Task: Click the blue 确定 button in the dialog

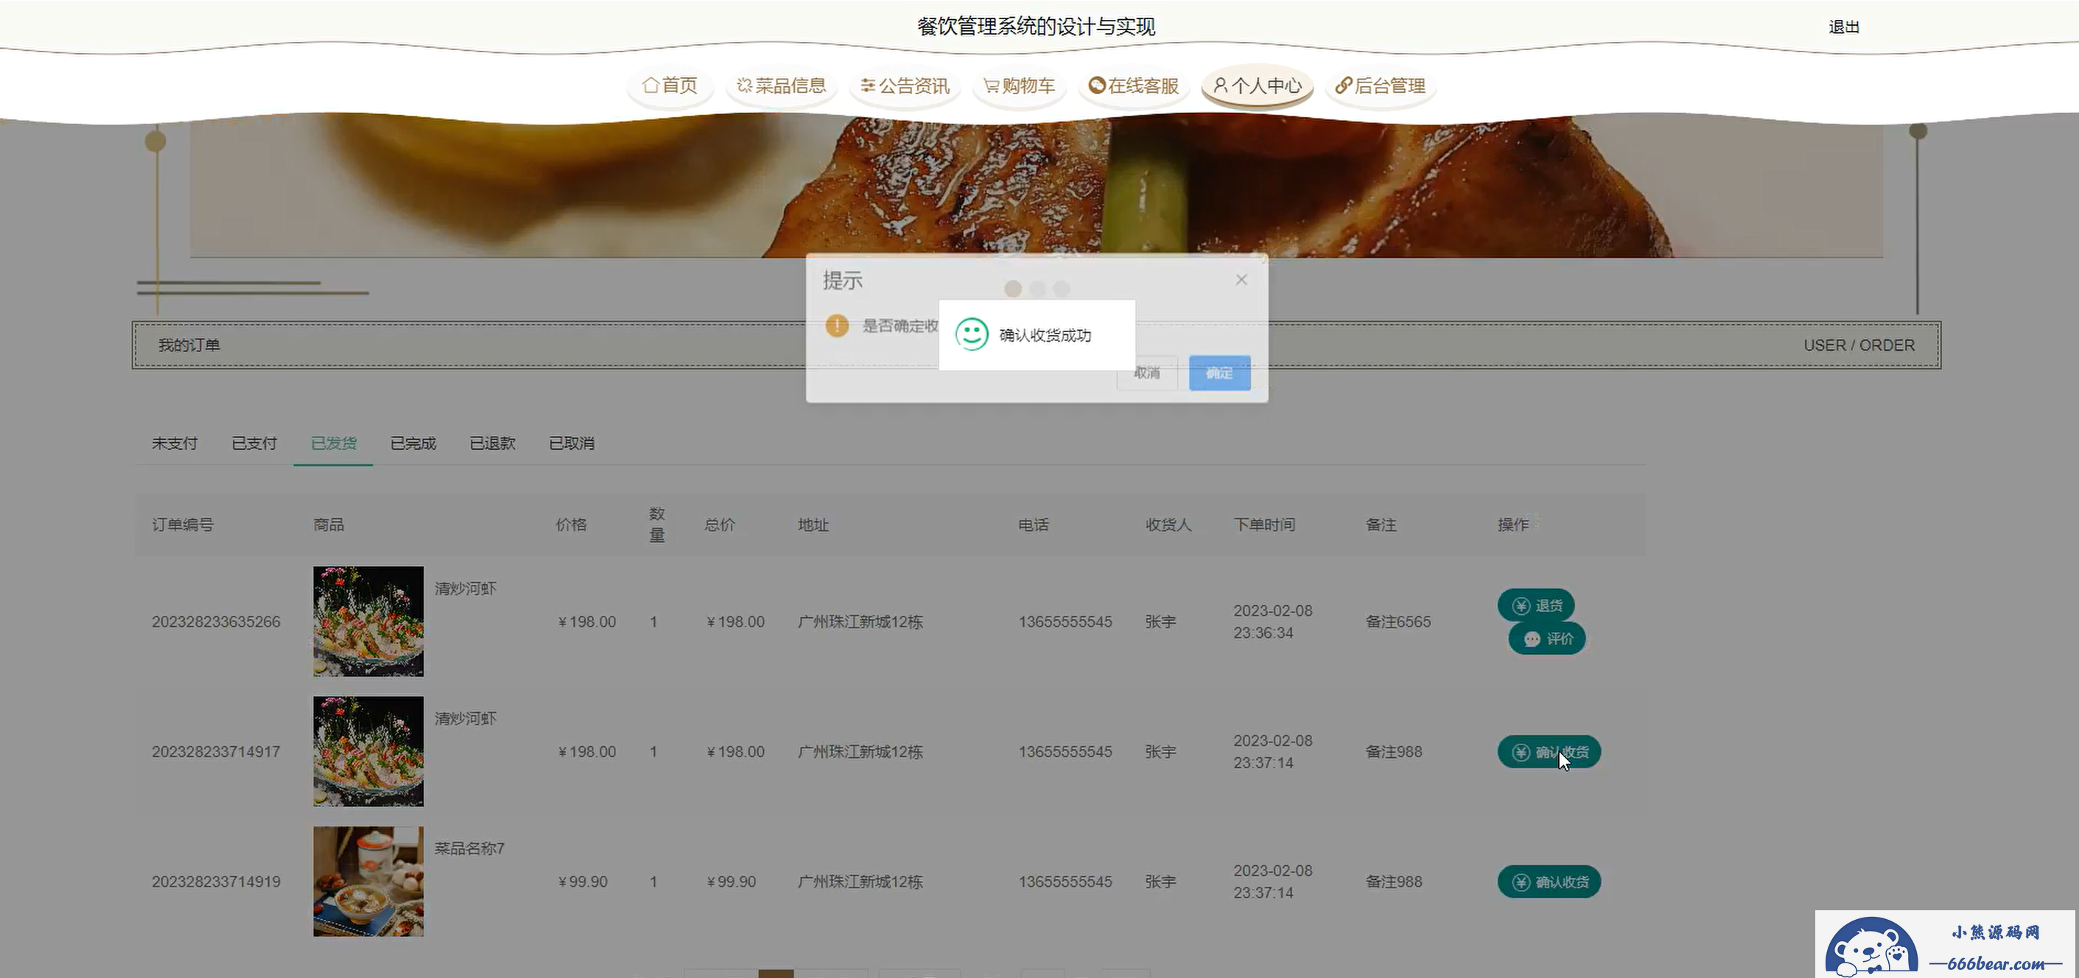Action: point(1219,373)
